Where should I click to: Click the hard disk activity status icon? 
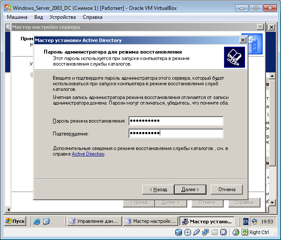179,232
